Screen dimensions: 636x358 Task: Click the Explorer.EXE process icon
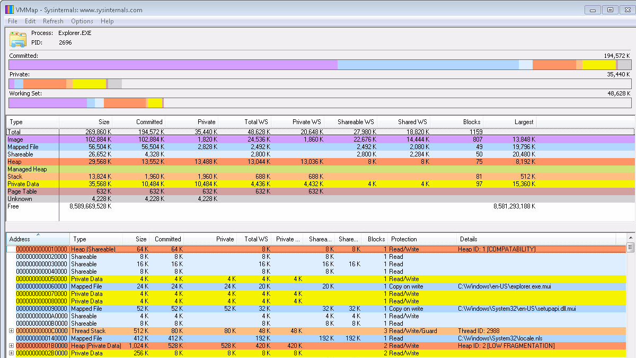tap(18, 39)
